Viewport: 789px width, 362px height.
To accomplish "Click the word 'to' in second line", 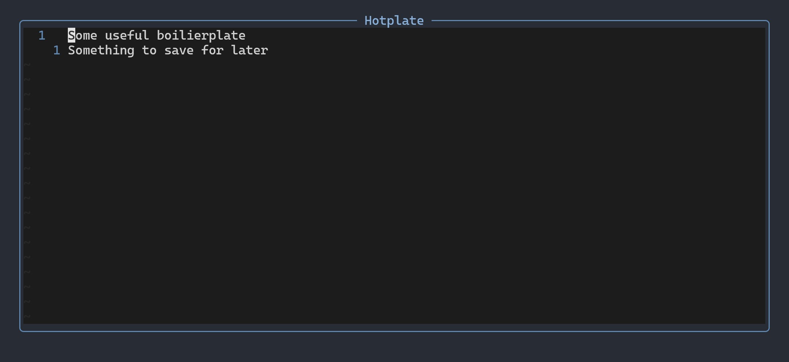I will tap(149, 50).
